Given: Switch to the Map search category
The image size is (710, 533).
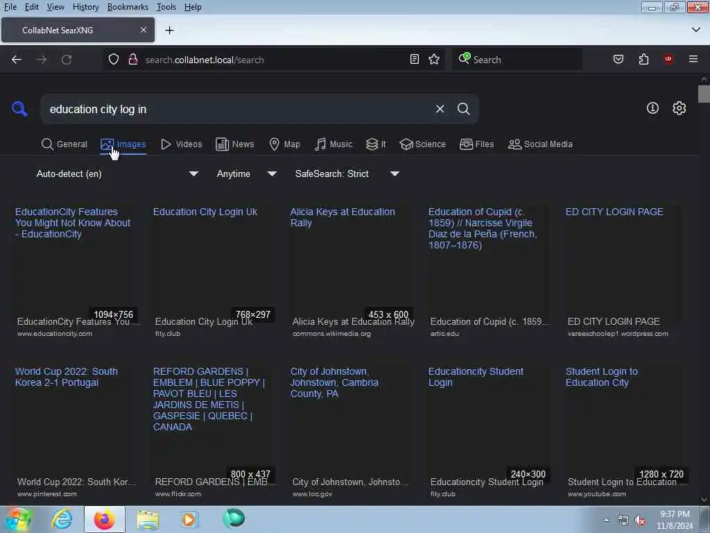Looking at the screenshot, I should [x=284, y=144].
